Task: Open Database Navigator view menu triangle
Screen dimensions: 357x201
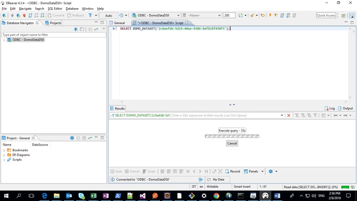Action: coord(104,29)
